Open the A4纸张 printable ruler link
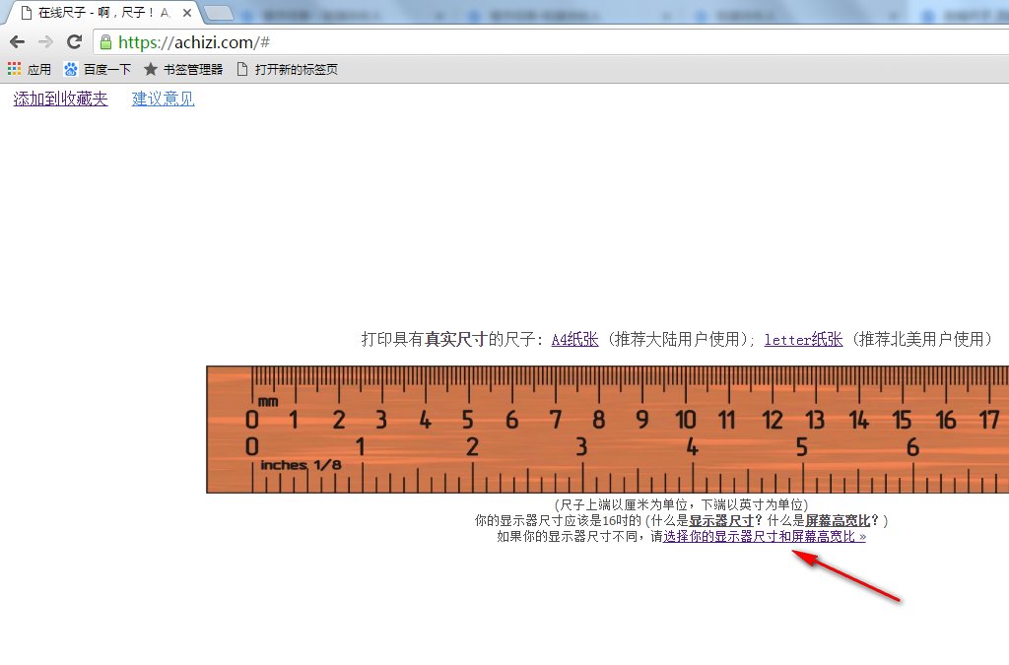 [x=574, y=340]
